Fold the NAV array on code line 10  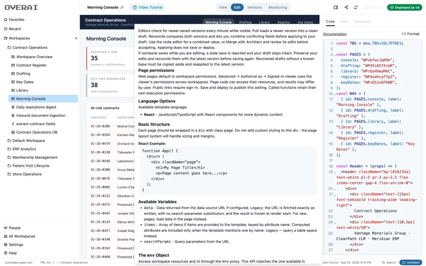335,94
